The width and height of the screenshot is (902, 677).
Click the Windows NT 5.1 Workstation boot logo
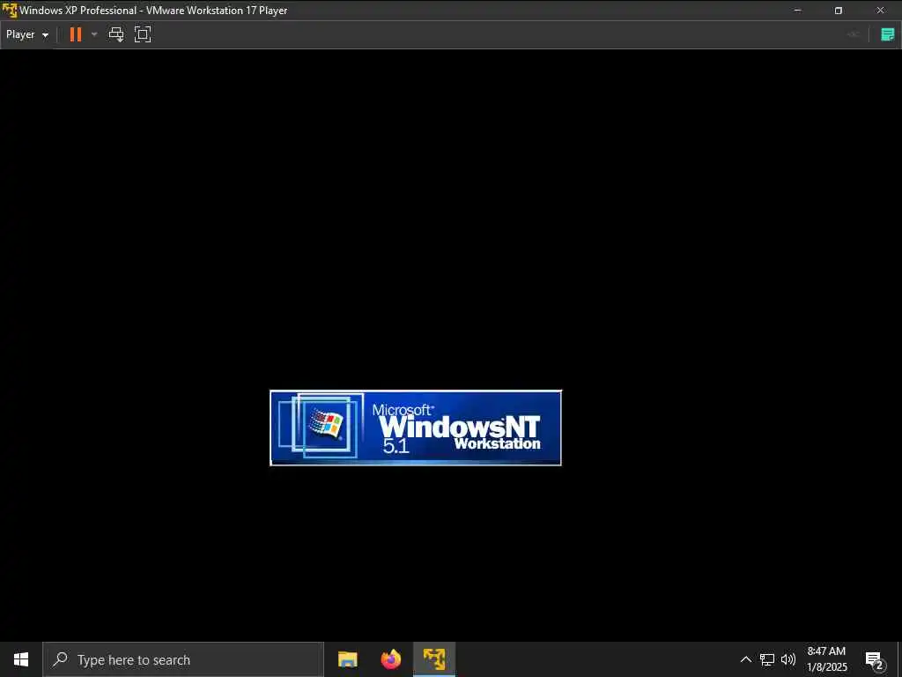click(x=416, y=428)
